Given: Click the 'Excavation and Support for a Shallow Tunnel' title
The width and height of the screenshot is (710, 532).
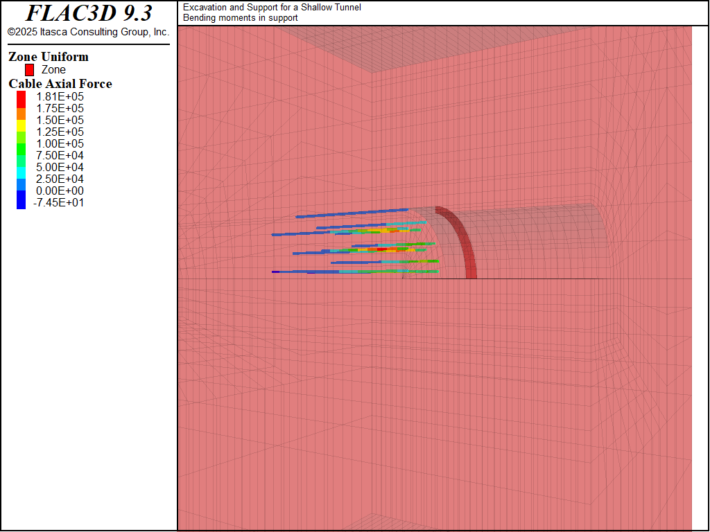Looking at the screenshot, I should (272, 8).
